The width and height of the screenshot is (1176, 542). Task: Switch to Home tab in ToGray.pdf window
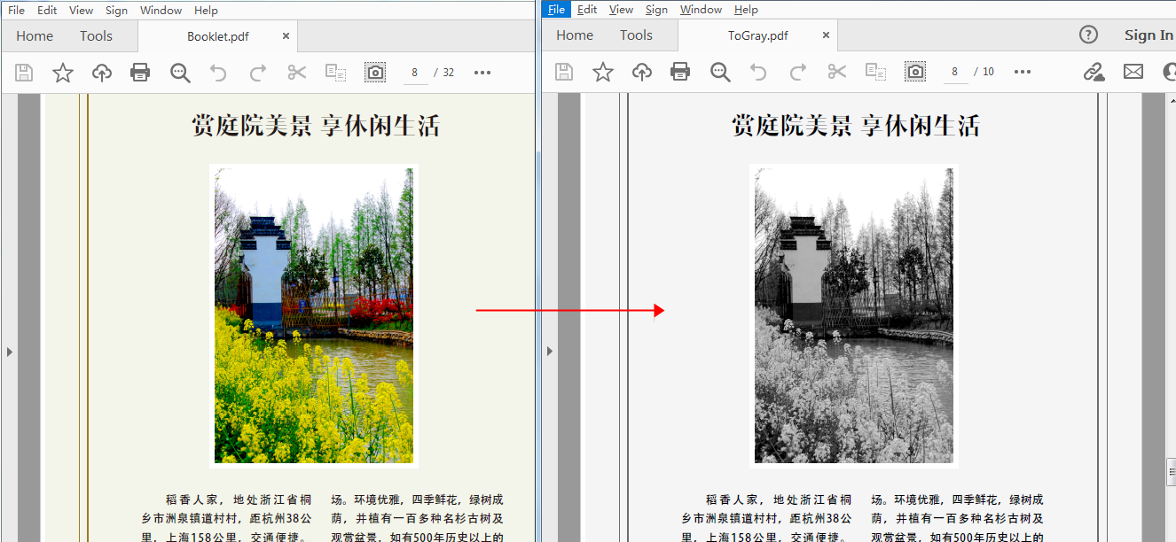(x=575, y=35)
